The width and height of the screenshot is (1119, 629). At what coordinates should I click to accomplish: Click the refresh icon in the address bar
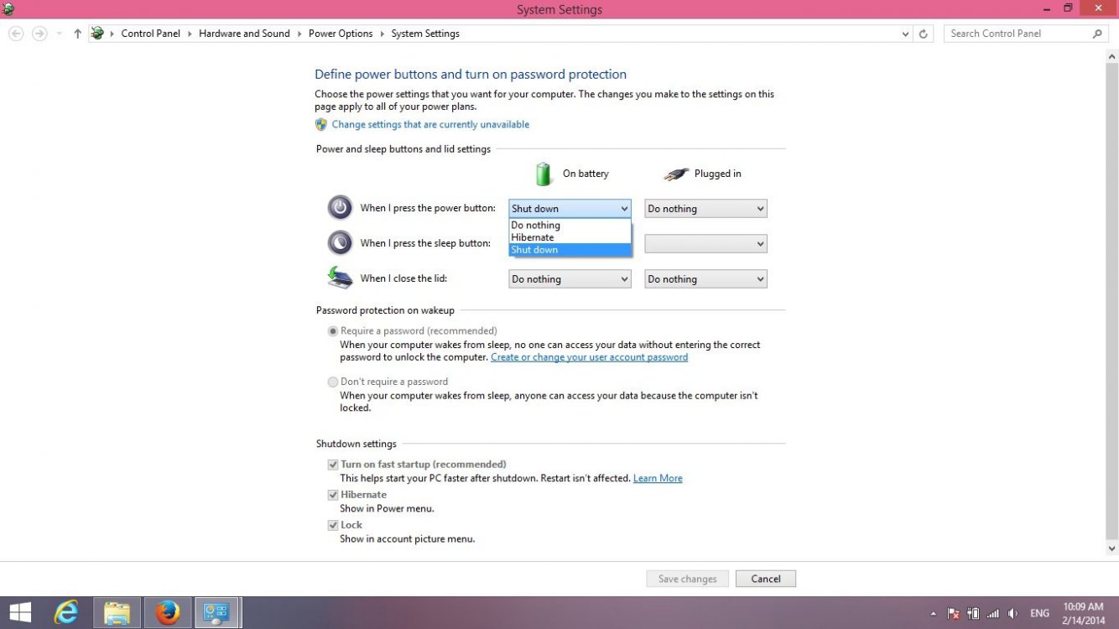(923, 34)
